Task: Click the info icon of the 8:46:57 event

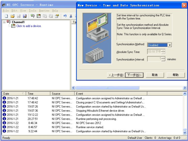Action: coord(4,127)
